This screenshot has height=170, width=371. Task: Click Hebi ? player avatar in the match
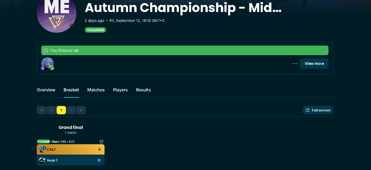42,160
